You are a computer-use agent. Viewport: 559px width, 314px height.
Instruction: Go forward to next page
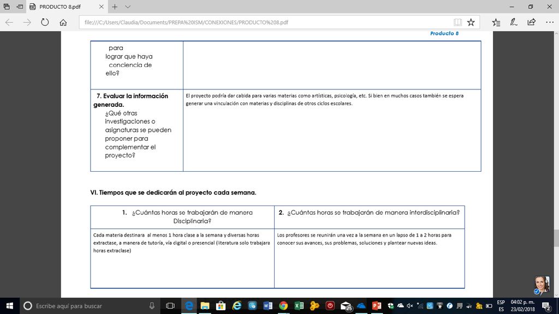(x=27, y=22)
